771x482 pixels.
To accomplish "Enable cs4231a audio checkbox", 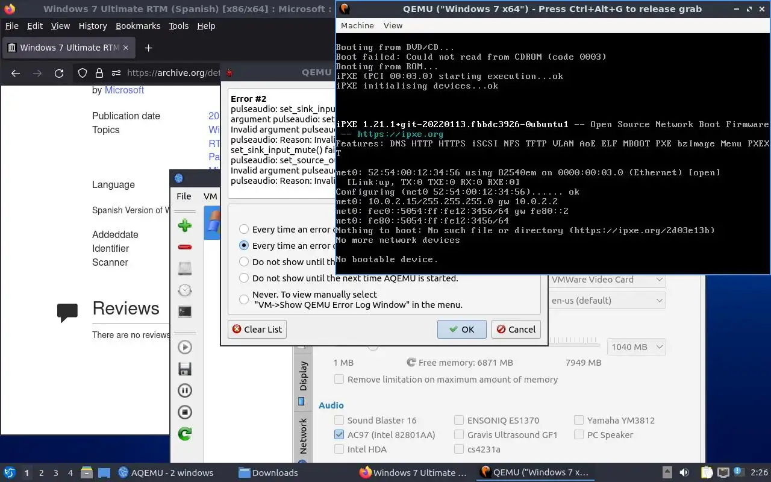I will coord(459,449).
